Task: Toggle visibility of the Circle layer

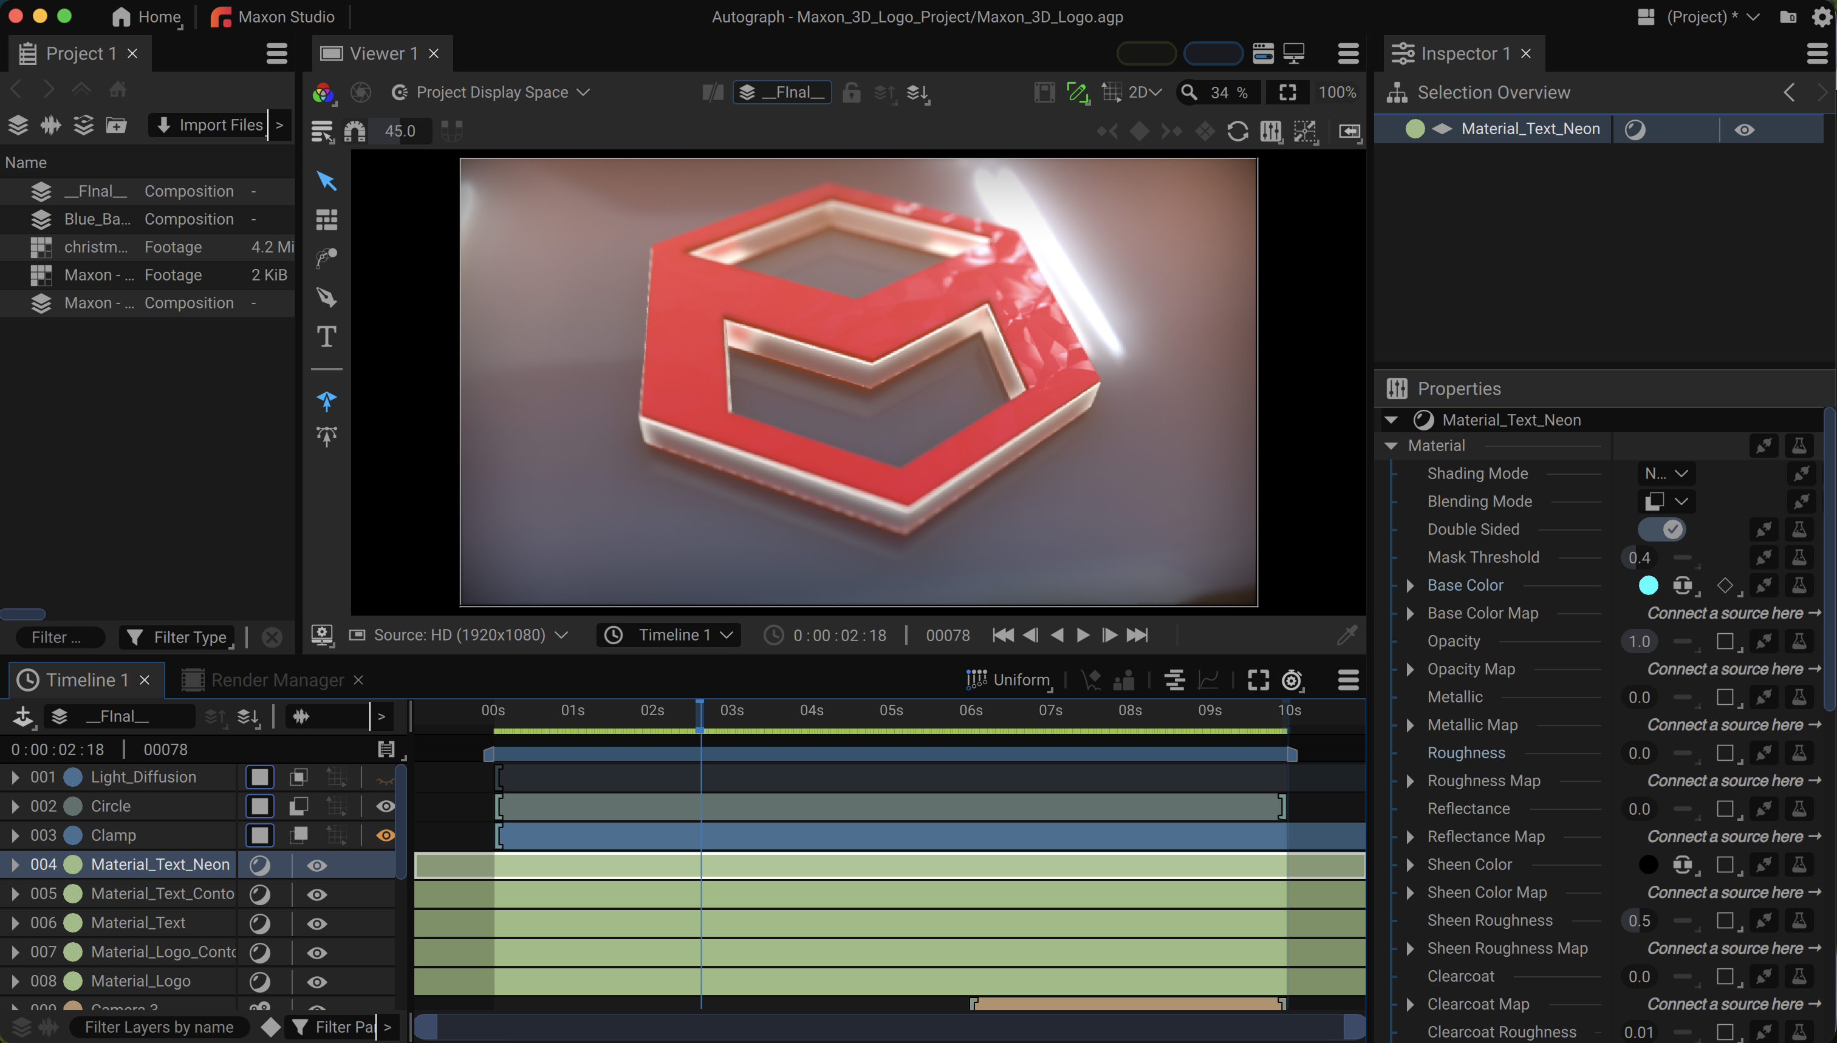Action: click(x=386, y=807)
